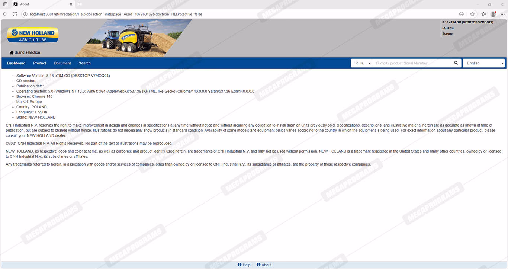This screenshot has width=508, height=269.
Task: Click the Europe label in header
Action: 447,34
